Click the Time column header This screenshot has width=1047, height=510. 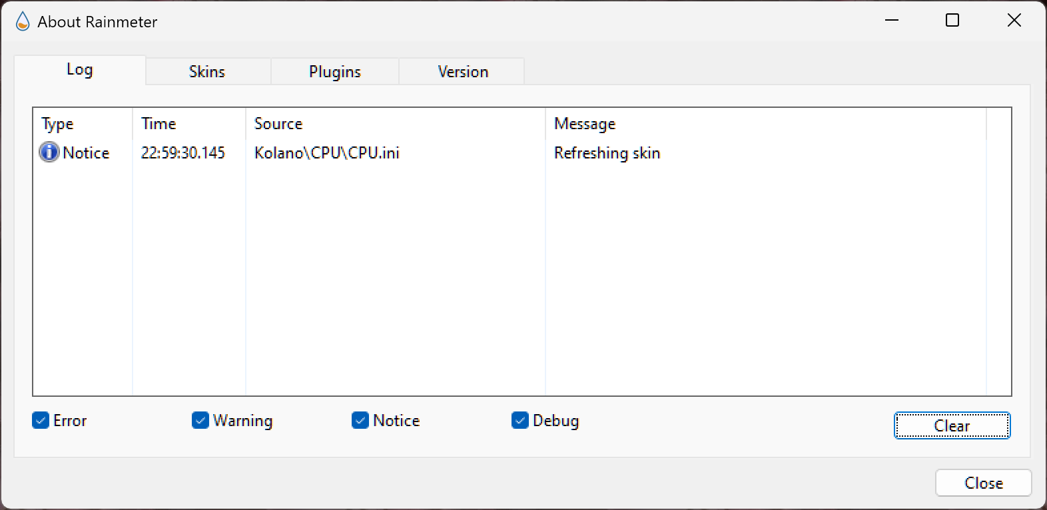click(189, 123)
